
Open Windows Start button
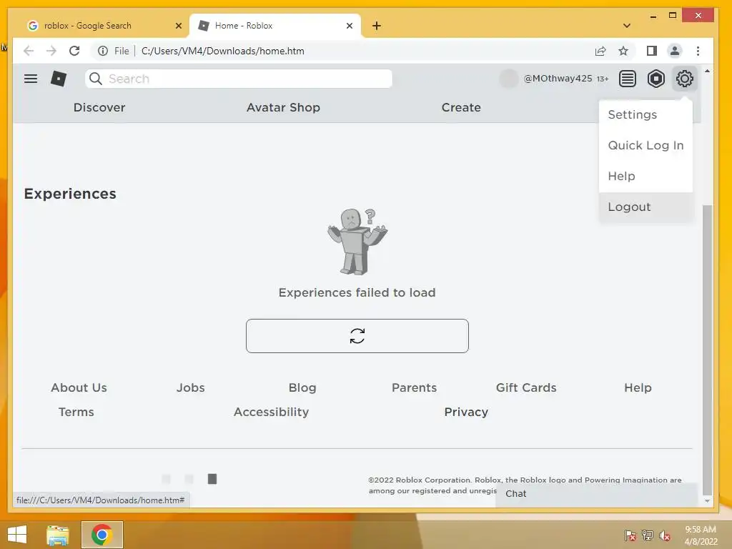[17, 535]
